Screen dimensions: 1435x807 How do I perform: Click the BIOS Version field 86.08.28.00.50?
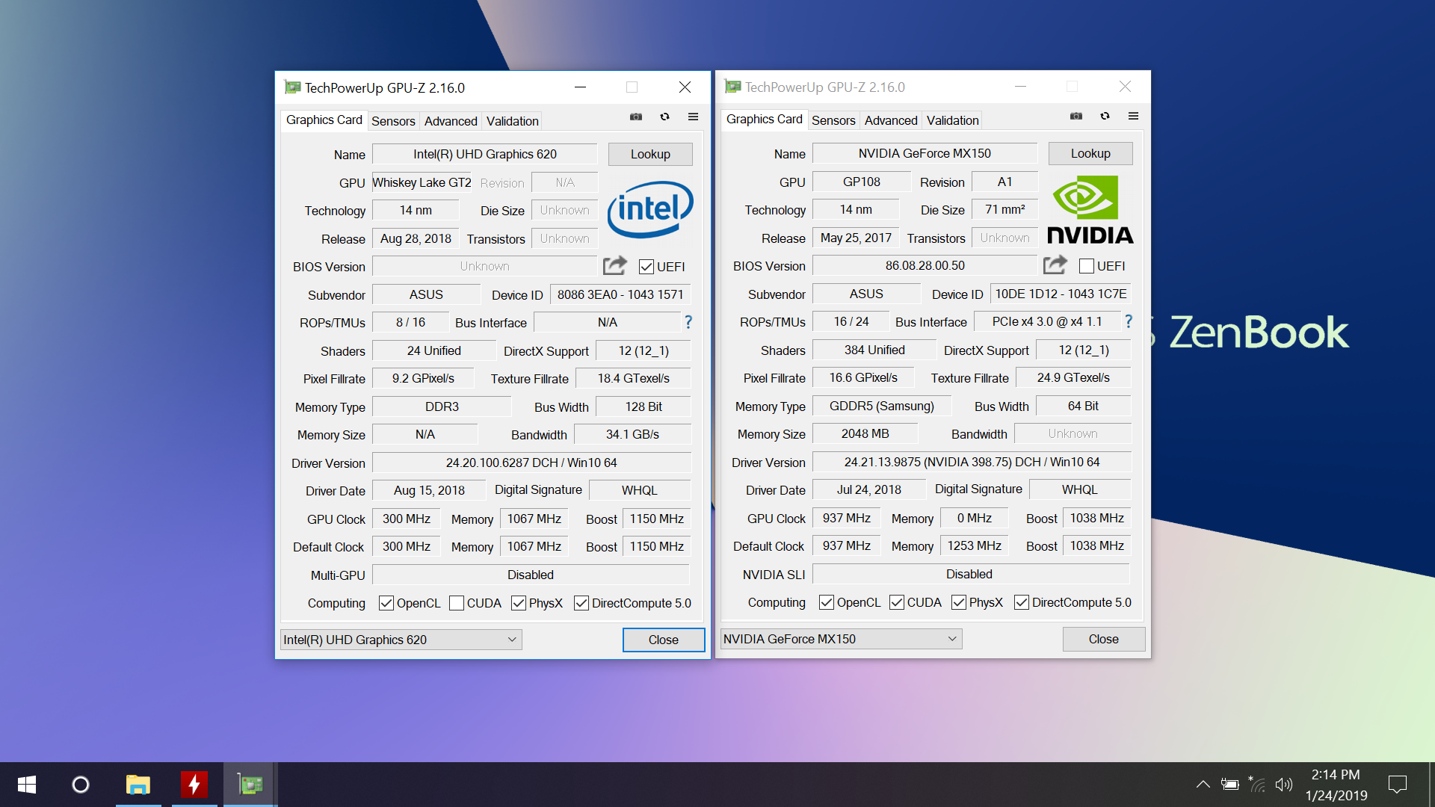coord(925,265)
